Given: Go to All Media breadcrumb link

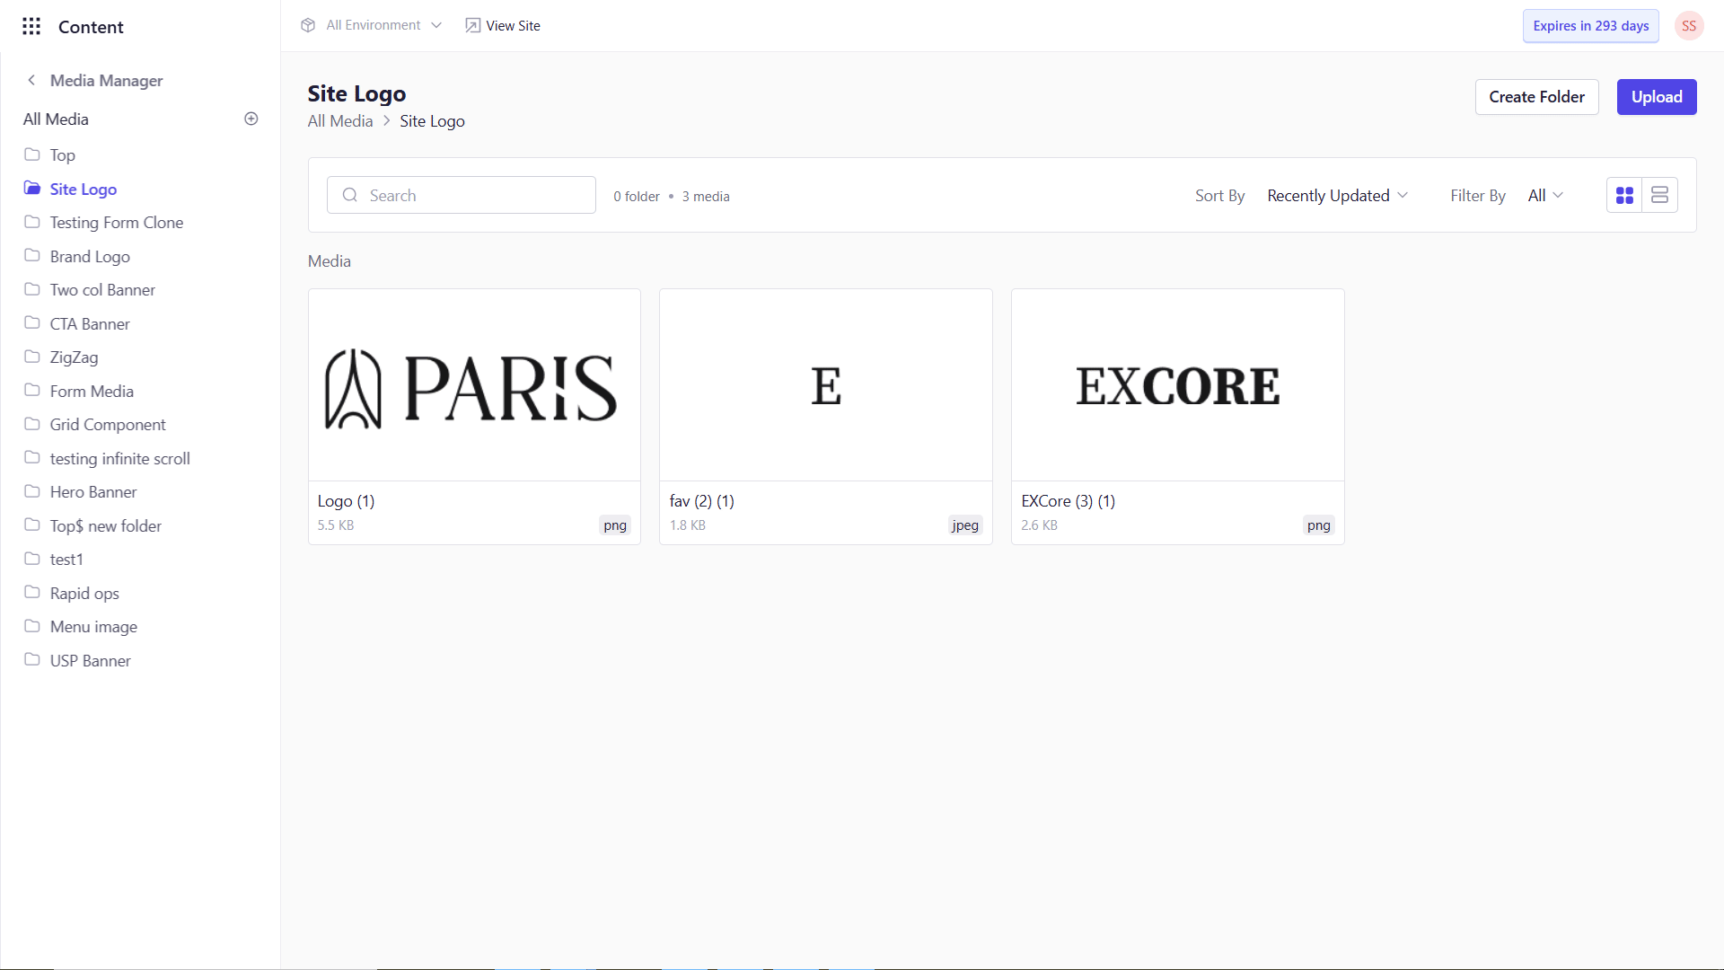Looking at the screenshot, I should click(x=340, y=121).
